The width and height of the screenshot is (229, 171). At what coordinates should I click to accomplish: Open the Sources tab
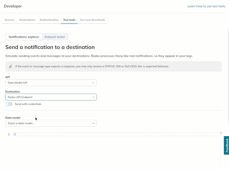coord(9,20)
